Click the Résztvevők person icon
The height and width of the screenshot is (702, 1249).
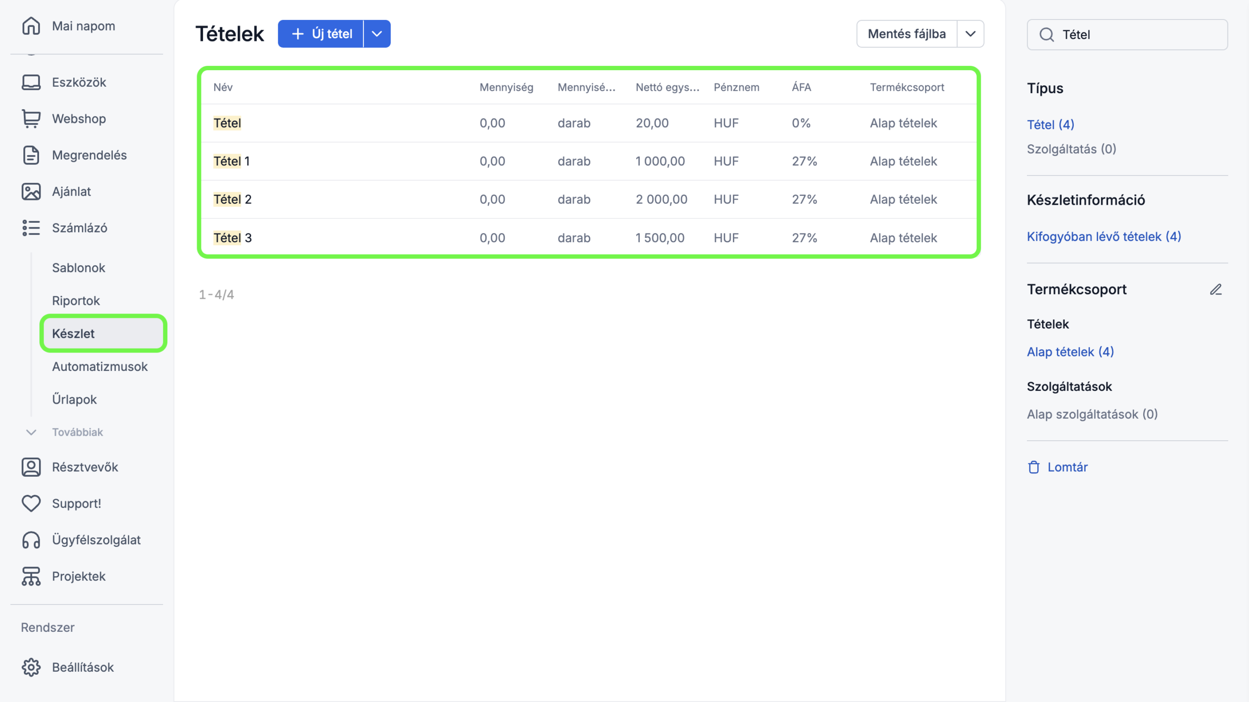[x=31, y=467]
